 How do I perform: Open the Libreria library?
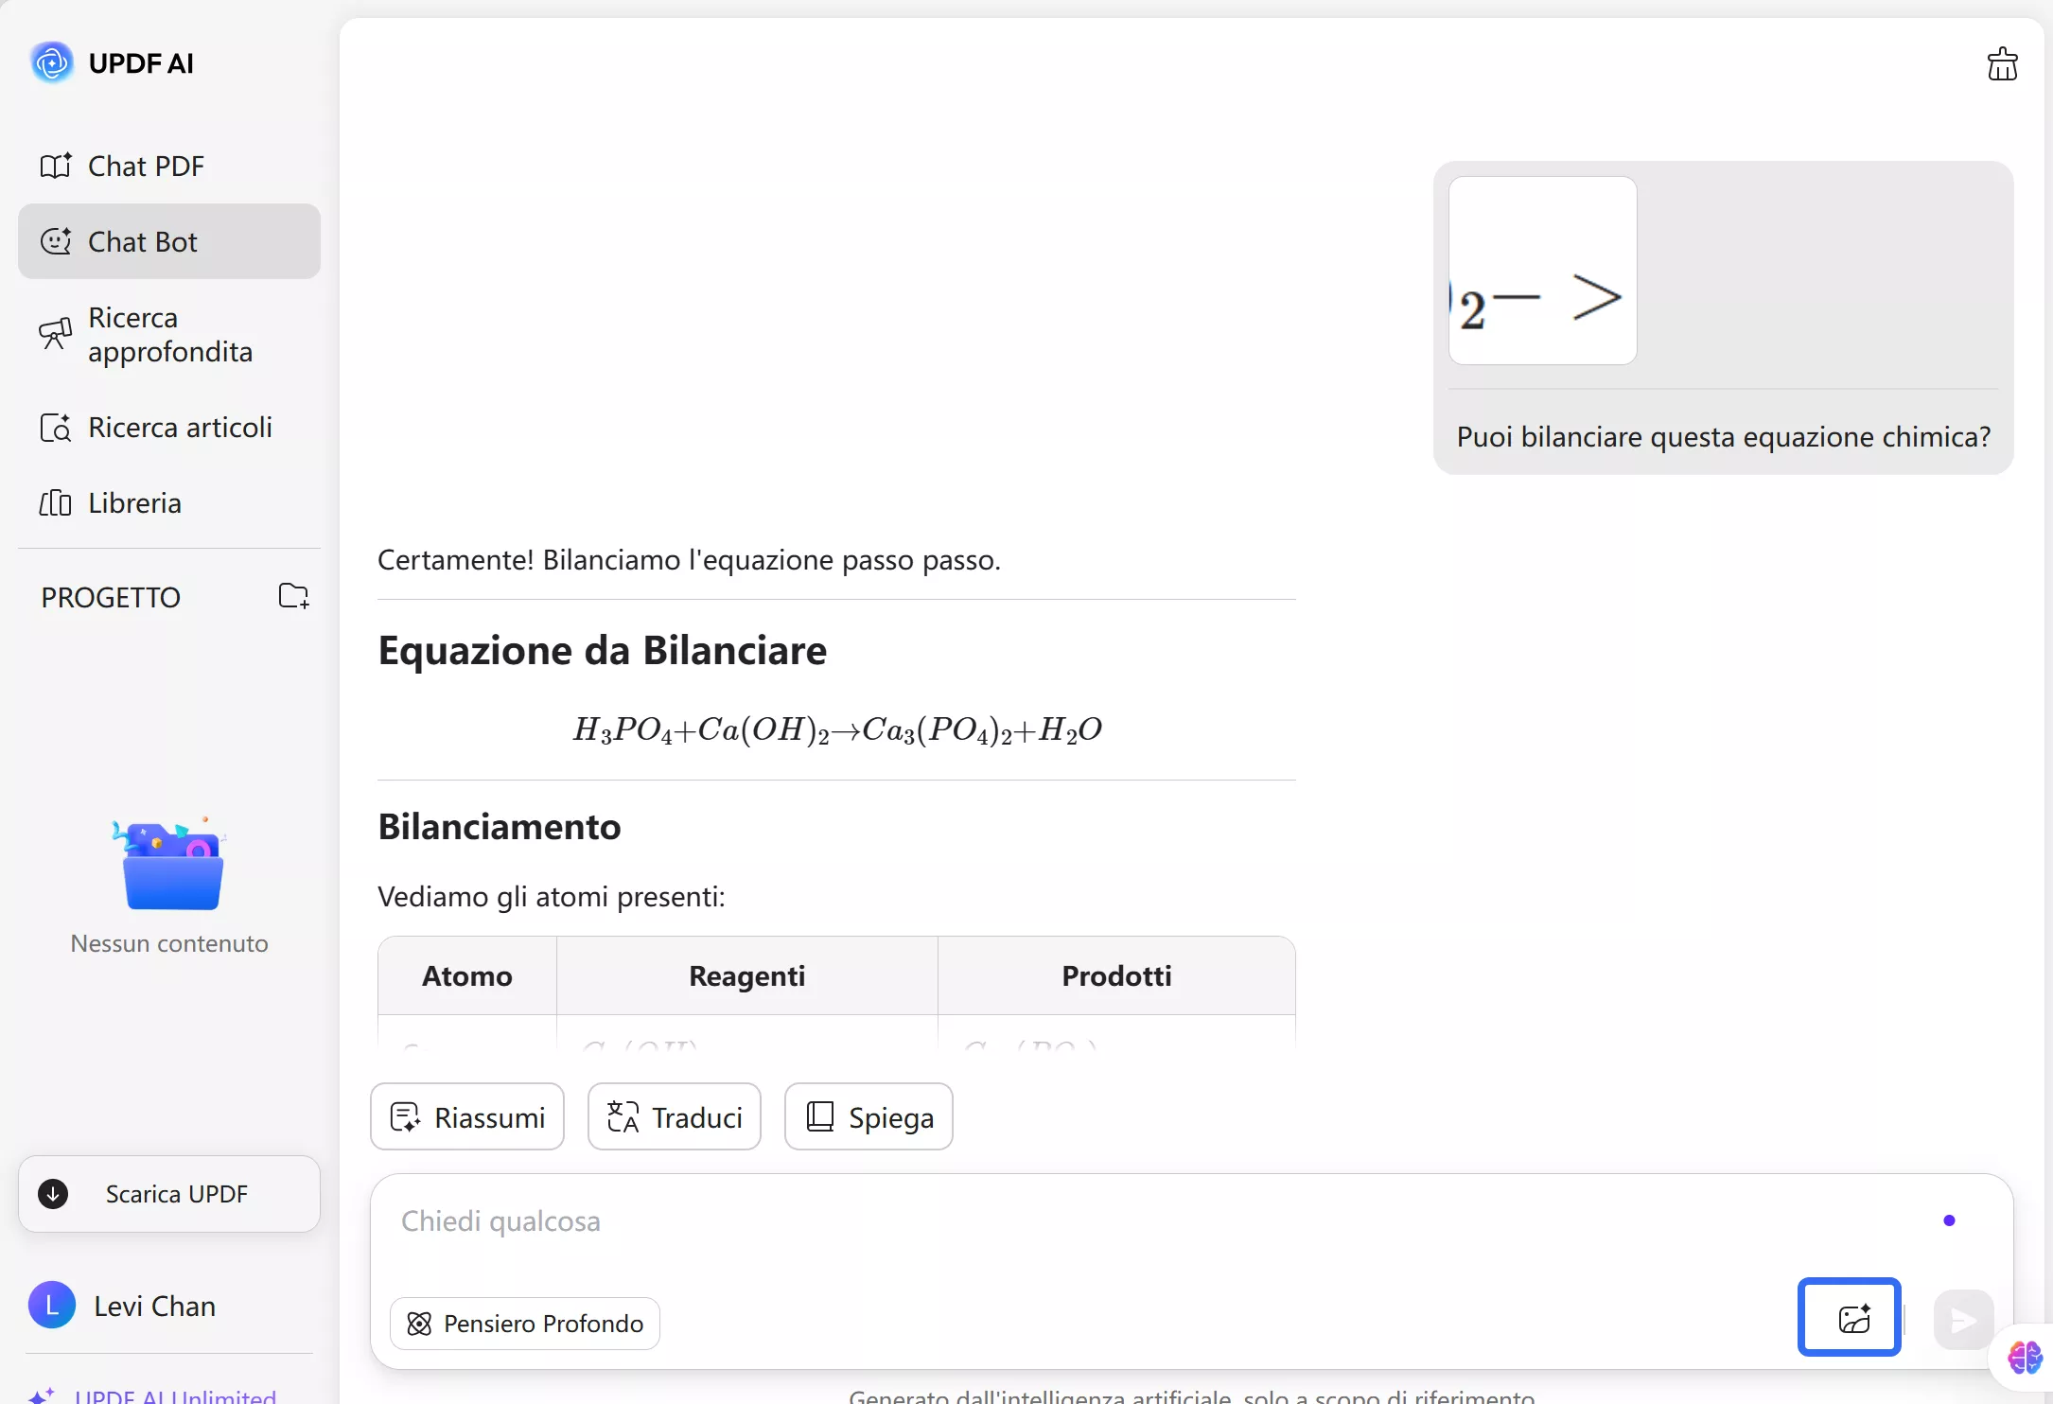[x=133, y=503]
